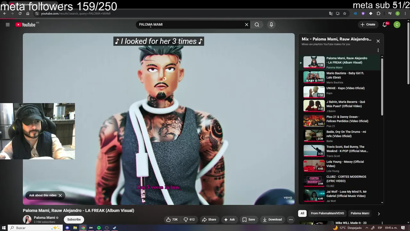Select the All filter chip
This screenshot has width=410, height=231.
tap(302, 213)
